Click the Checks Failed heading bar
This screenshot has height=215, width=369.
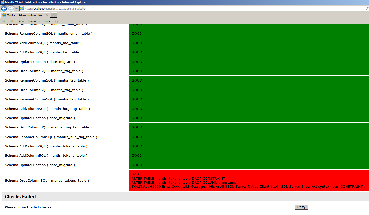tap(185, 197)
